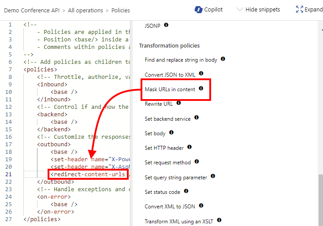Viewport: 323px width, 226px height.
Task: Place cursor on <backend> tag line
Action: tap(52, 115)
